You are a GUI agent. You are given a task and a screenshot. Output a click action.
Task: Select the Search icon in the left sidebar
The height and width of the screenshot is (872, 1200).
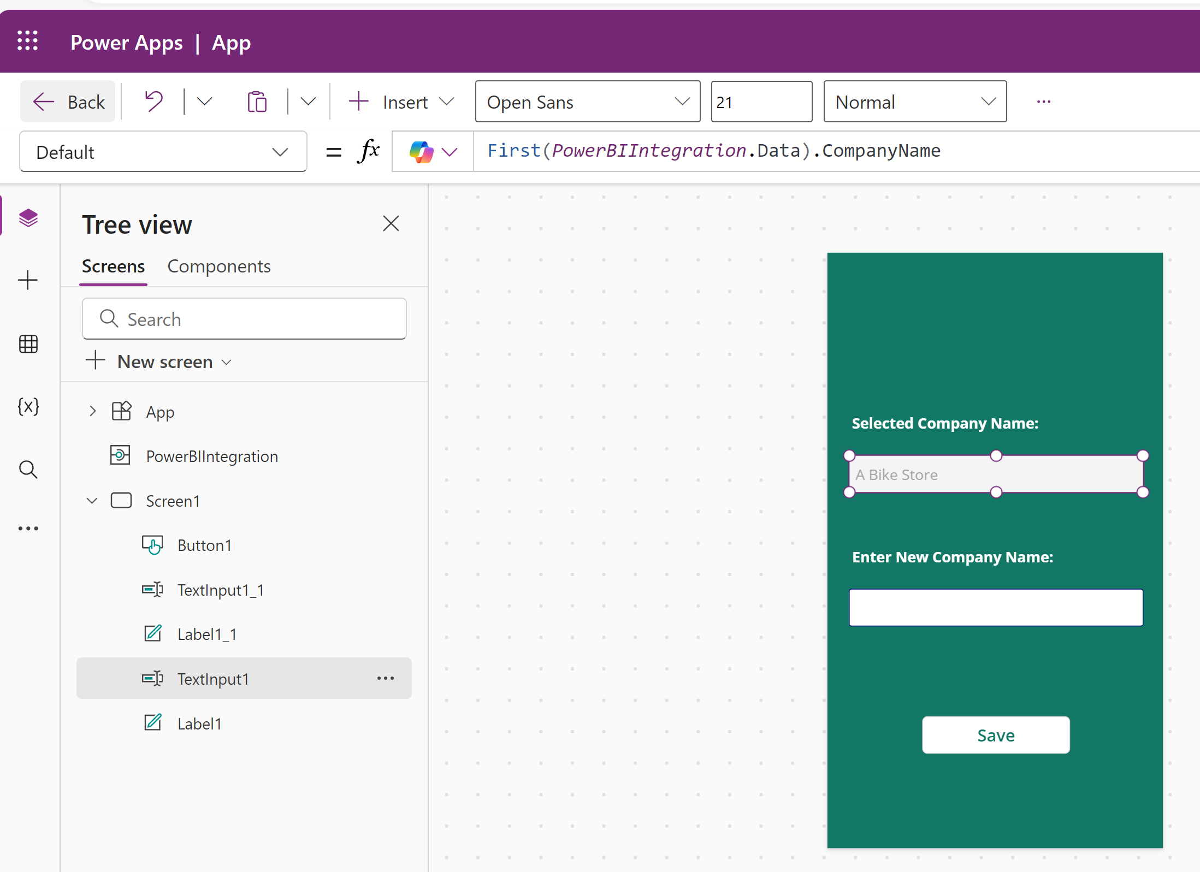(28, 470)
